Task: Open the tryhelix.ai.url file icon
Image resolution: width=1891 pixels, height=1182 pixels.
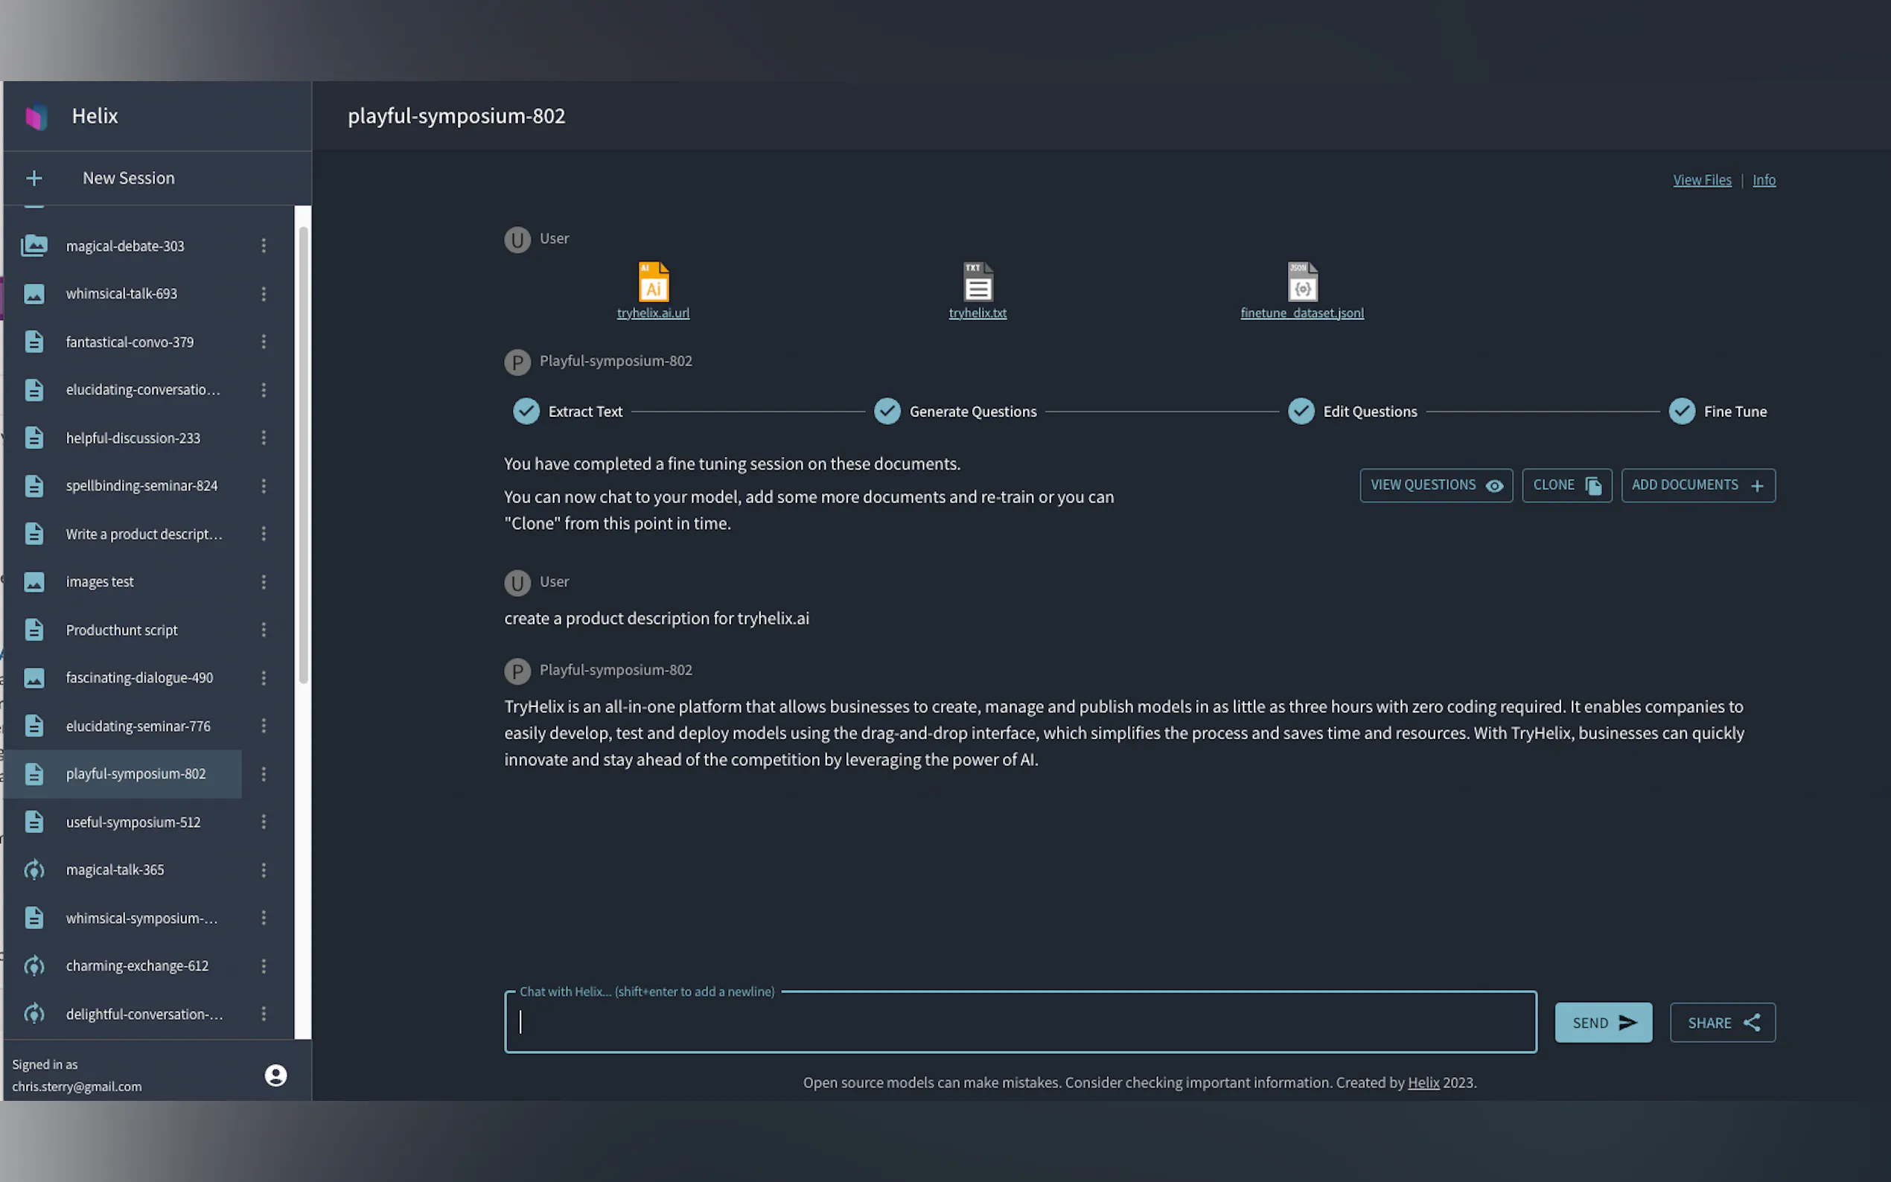Action: click(653, 282)
